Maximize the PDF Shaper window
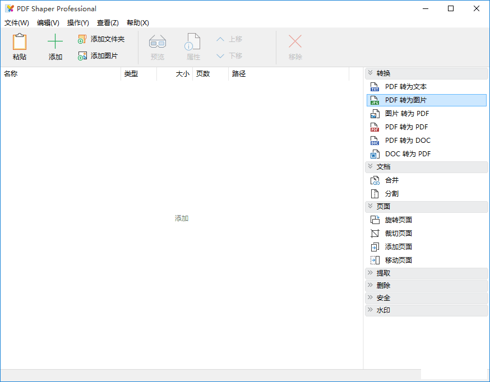Image resolution: width=490 pixels, height=382 pixels. (x=451, y=8)
